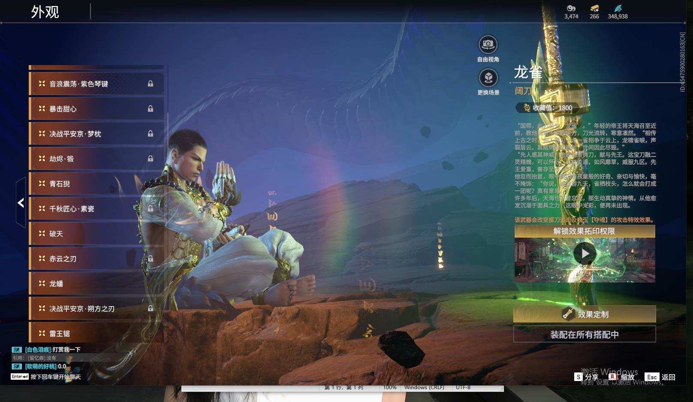
Task: Click 装配在所有搭配中 to equip everywhere
Action: tap(585, 334)
